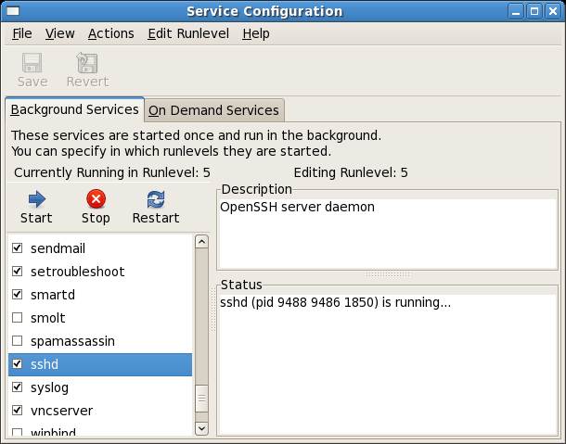Viewport: 566px width, 444px height.
Task: Select the smolt service name
Action: click(x=48, y=318)
